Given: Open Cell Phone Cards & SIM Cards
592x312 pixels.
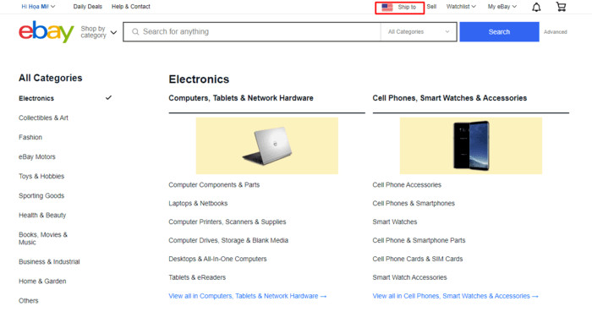Looking at the screenshot, I should [418, 259].
